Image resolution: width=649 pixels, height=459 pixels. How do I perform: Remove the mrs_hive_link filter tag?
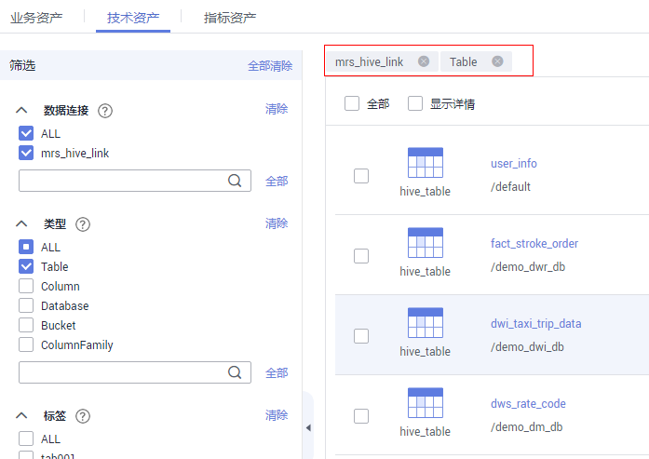[x=424, y=61]
